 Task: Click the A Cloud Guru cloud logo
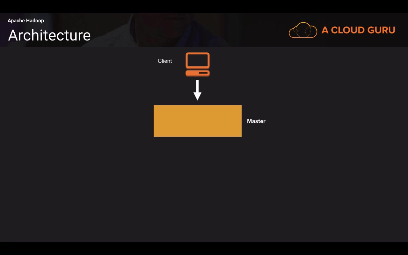[303, 30]
